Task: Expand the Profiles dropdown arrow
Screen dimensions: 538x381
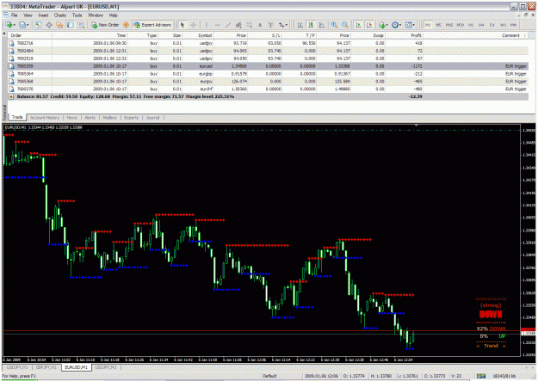Action: (28, 25)
